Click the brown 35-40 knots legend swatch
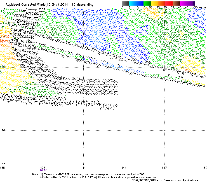This screenshot has height=182, width=207. tap(176, 3)
